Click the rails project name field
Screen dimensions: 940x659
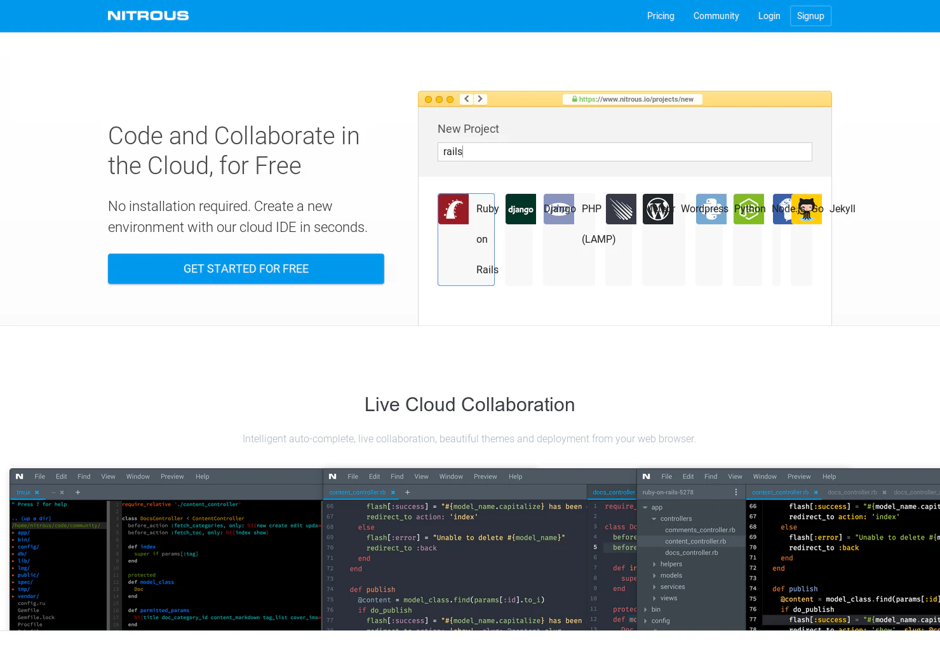[x=624, y=151]
